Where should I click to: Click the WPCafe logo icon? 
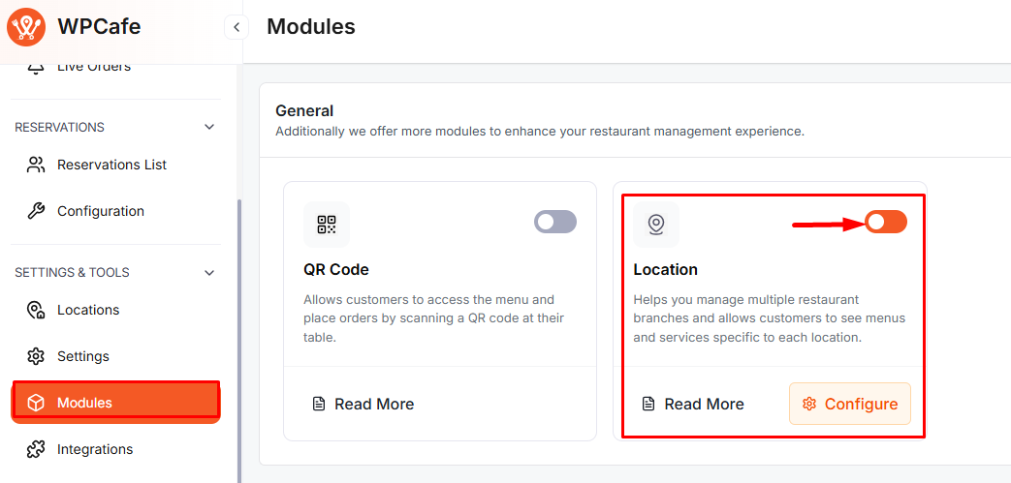click(26, 27)
